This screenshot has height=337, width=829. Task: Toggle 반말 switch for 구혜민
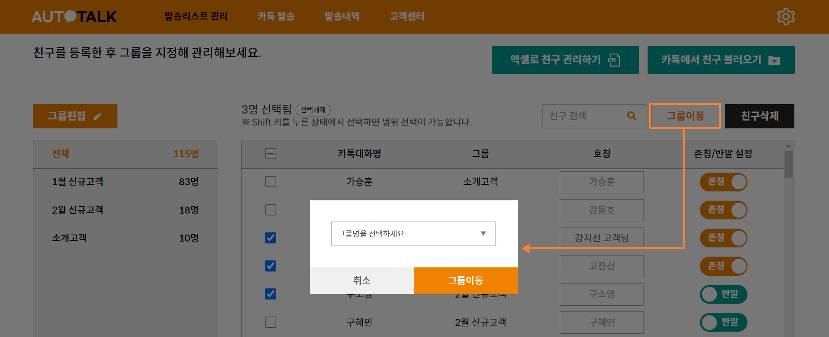click(x=723, y=322)
